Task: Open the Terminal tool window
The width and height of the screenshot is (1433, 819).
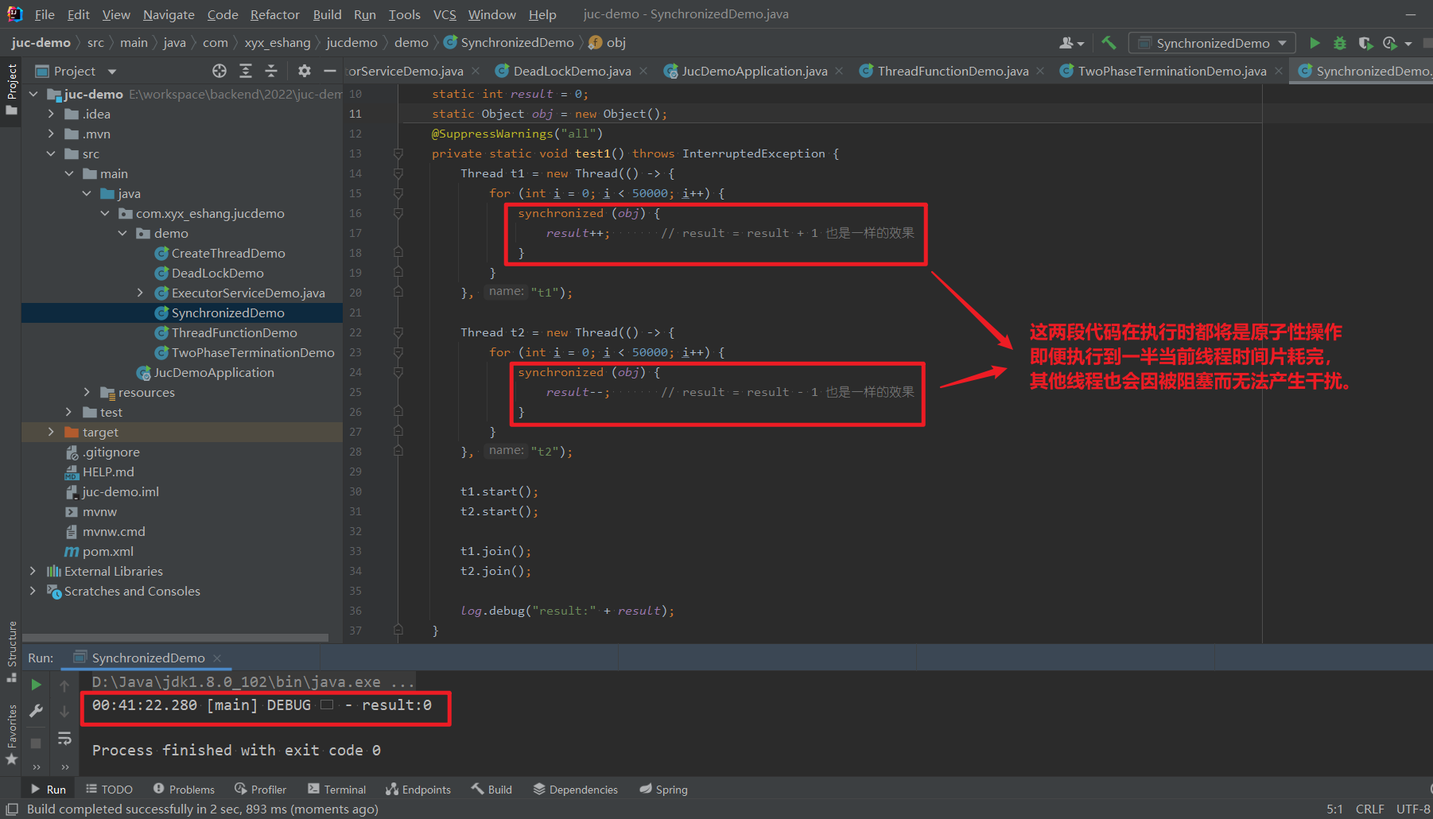Action: point(337,790)
